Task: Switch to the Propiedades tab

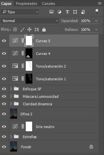Action: tap(27, 4)
